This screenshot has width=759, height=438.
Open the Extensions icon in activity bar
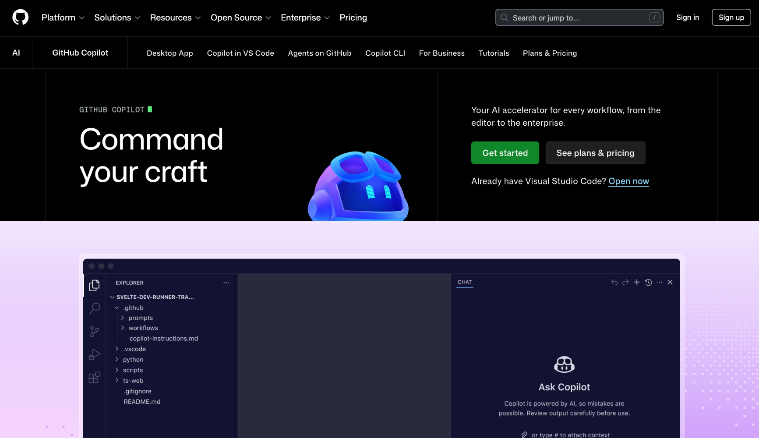tap(94, 377)
